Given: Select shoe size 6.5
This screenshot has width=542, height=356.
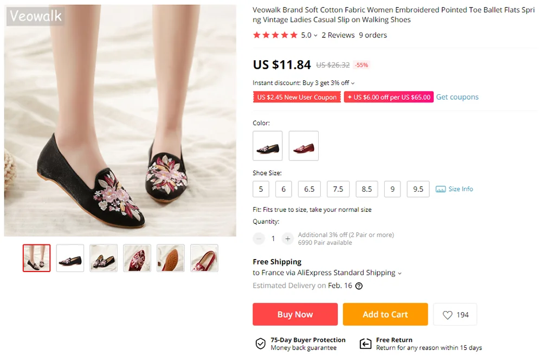Looking at the screenshot, I should click(x=309, y=189).
